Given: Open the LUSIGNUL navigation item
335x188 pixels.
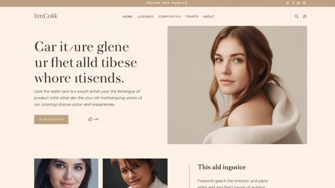Looking at the screenshot, I should click(x=146, y=16).
